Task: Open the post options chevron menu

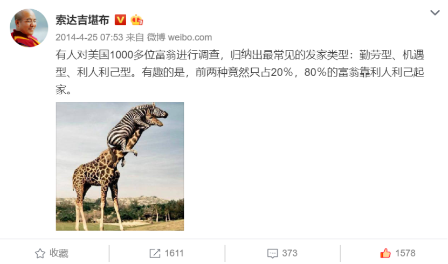Action: [x=435, y=13]
